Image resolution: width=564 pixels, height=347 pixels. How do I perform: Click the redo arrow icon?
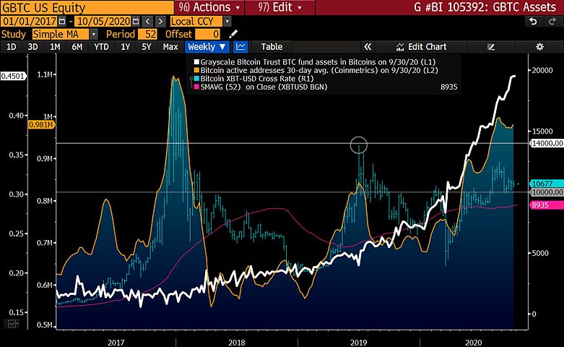click(x=552, y=22)
